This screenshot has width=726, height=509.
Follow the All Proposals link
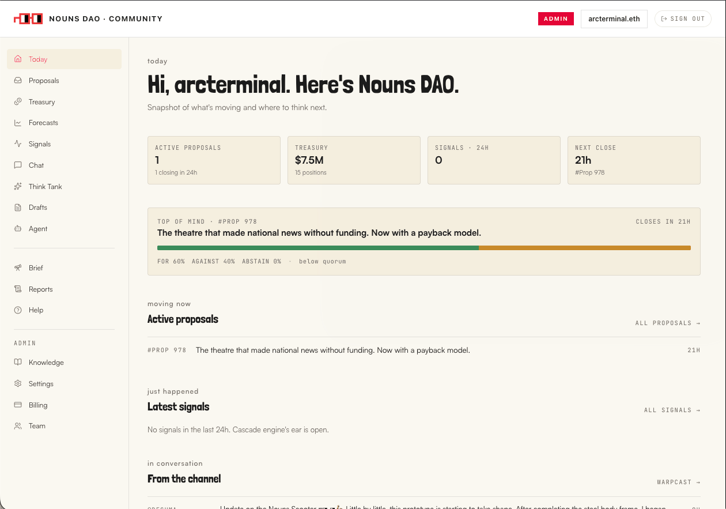pos(668,323)
